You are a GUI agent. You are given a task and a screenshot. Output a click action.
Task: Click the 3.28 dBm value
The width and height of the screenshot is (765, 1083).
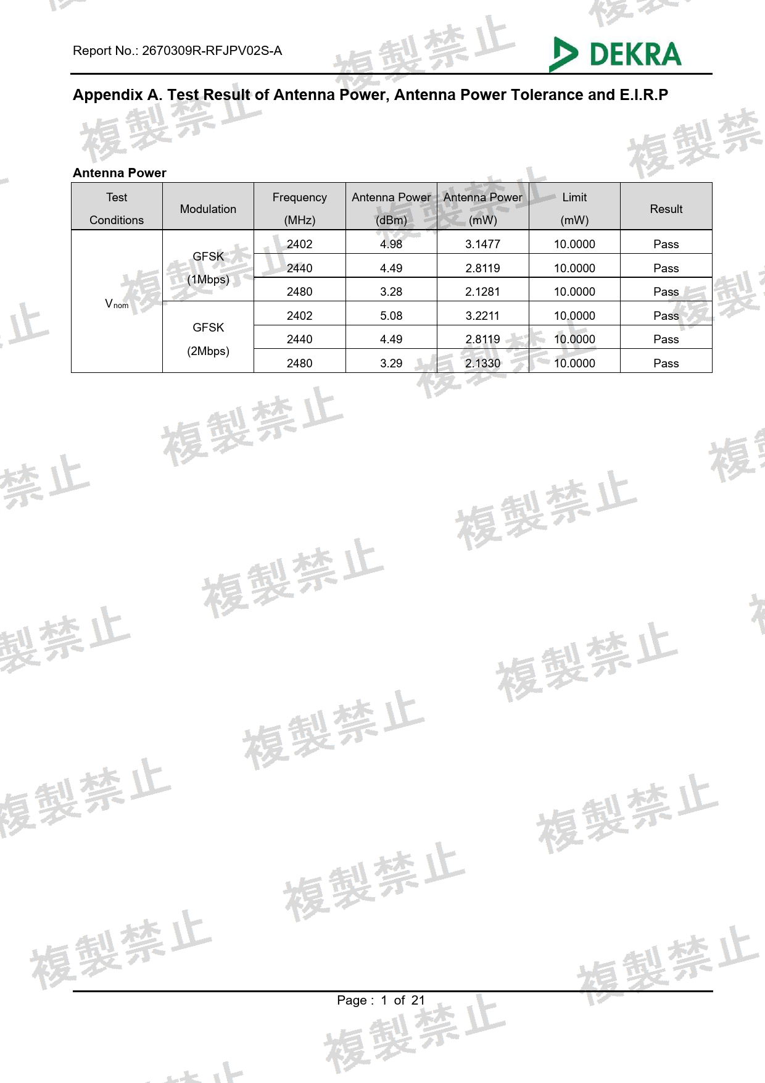[391, 291]
